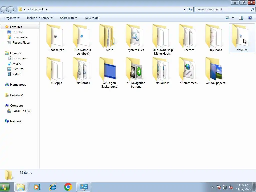
Task: Expand the address bar history dropdown
Action: tap(185, 10)
